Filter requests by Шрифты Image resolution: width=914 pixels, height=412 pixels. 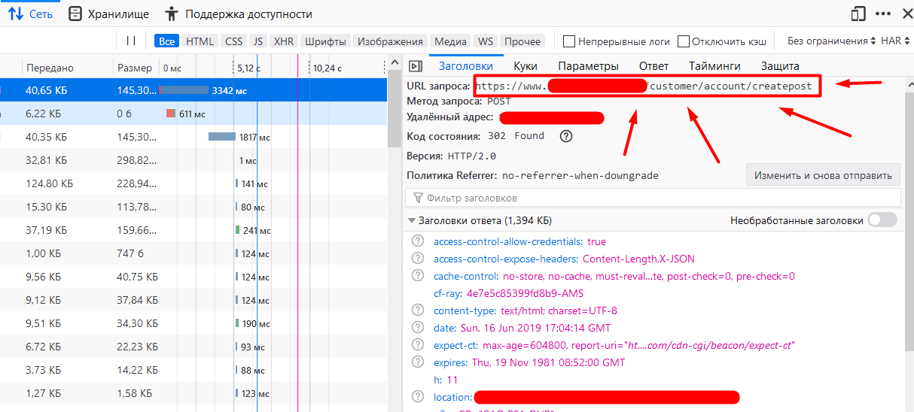[x=326, y=41]
